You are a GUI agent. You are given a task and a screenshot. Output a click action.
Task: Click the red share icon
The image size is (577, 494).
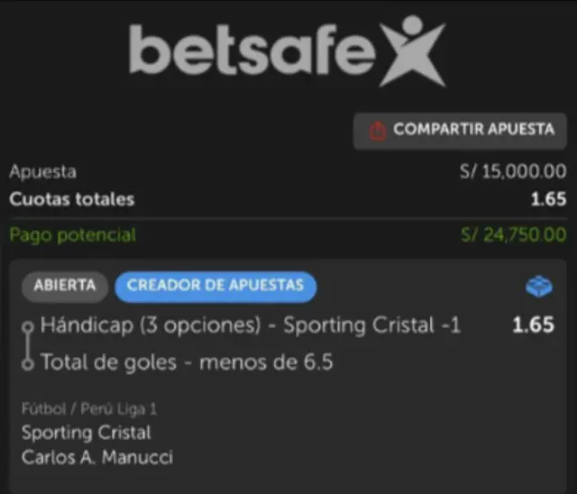(x=378, y=131)
